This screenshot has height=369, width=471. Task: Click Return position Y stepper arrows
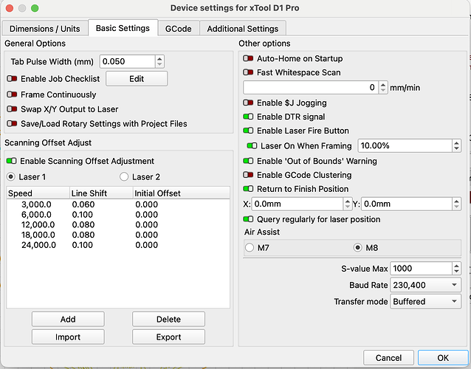(456, 204)
